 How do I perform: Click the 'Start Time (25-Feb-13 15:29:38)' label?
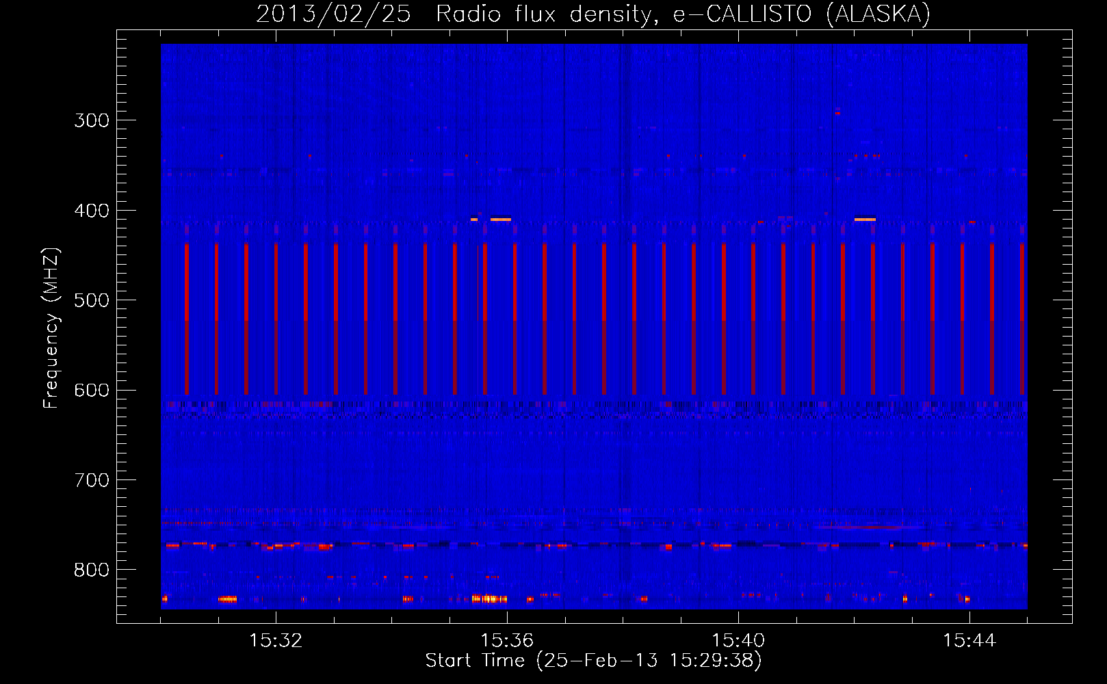click(594, 661)
